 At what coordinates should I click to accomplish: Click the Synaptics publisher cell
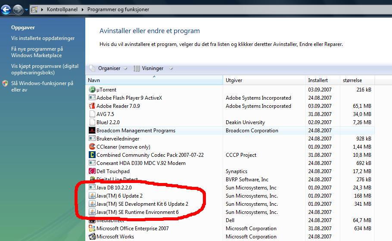(x=236, y=171)
